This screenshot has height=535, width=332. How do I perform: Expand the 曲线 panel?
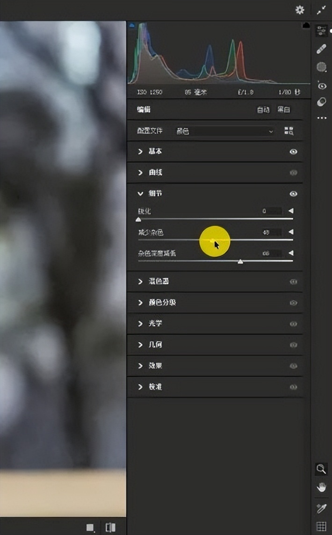pos(140,173)
